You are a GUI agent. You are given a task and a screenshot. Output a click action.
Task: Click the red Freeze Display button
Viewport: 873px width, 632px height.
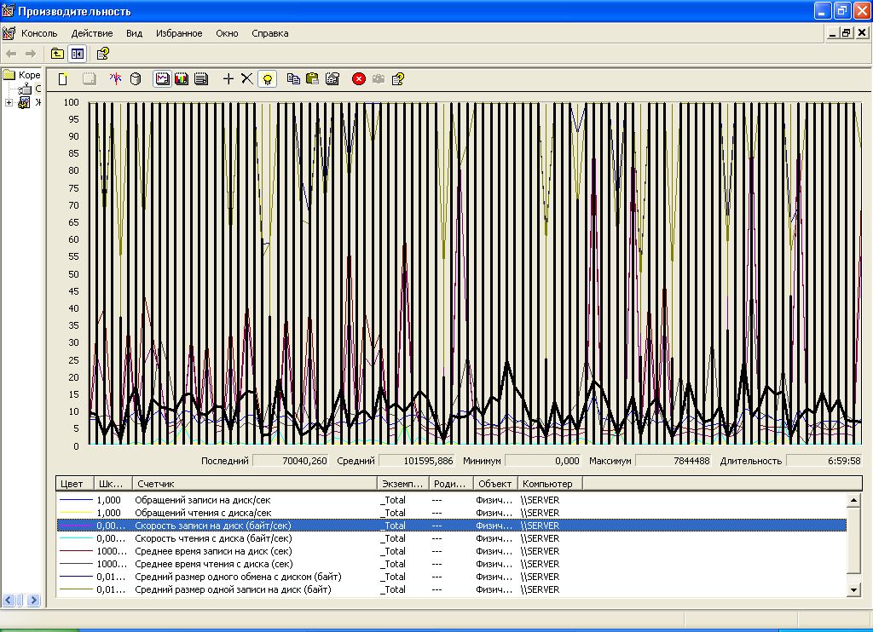pos(359,78)
